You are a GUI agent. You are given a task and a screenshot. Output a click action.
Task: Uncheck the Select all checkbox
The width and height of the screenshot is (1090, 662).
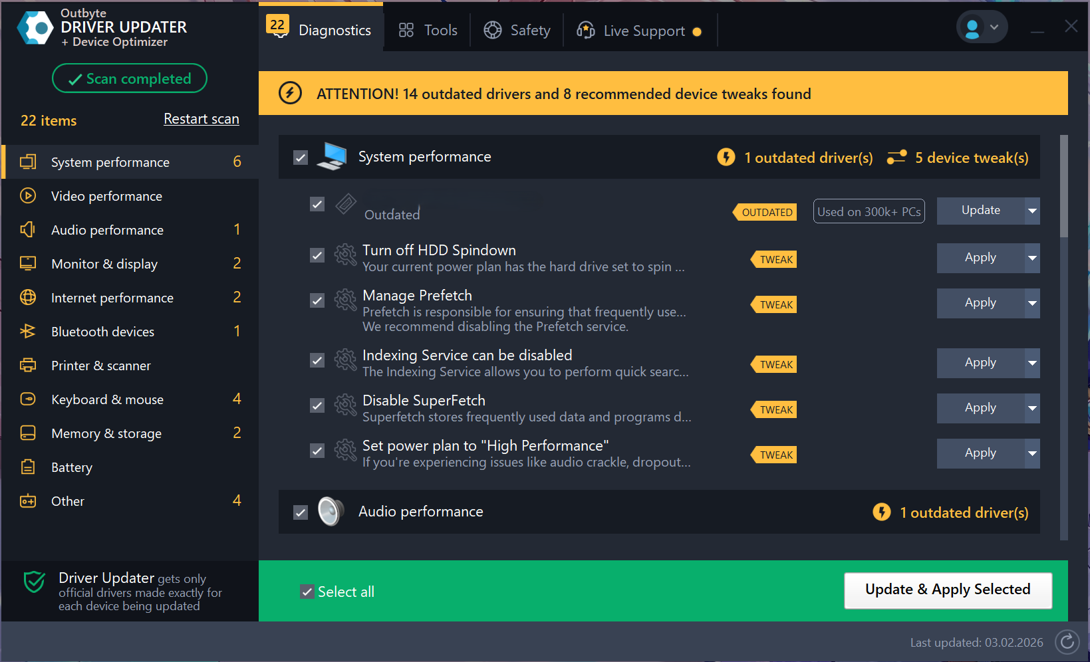click(x=307, y=592)
